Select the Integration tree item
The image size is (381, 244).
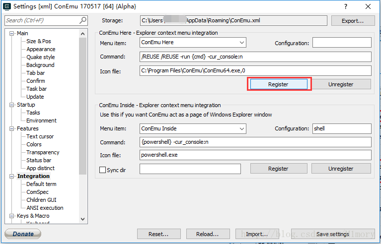(x=33, y=176)
